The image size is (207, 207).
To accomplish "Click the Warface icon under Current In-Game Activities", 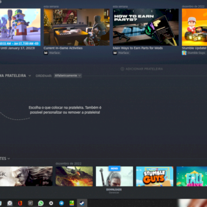I will (x=46, y=53).
